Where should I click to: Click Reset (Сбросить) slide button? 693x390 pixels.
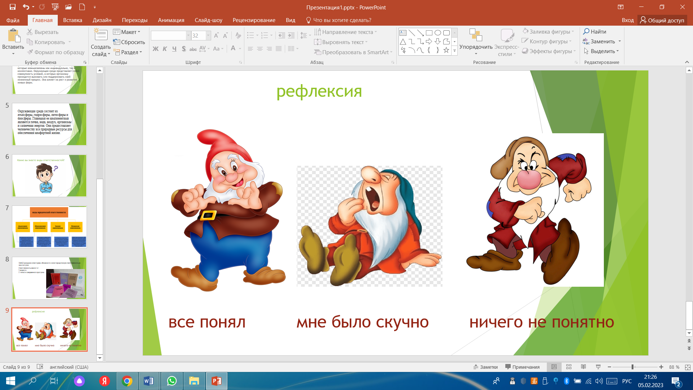click(129, 42)
